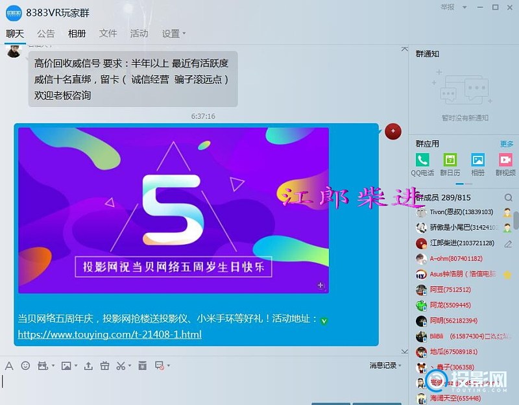The image size is (519, 405).
Task: Go to the 相册 tab
Action: [77, 34]
